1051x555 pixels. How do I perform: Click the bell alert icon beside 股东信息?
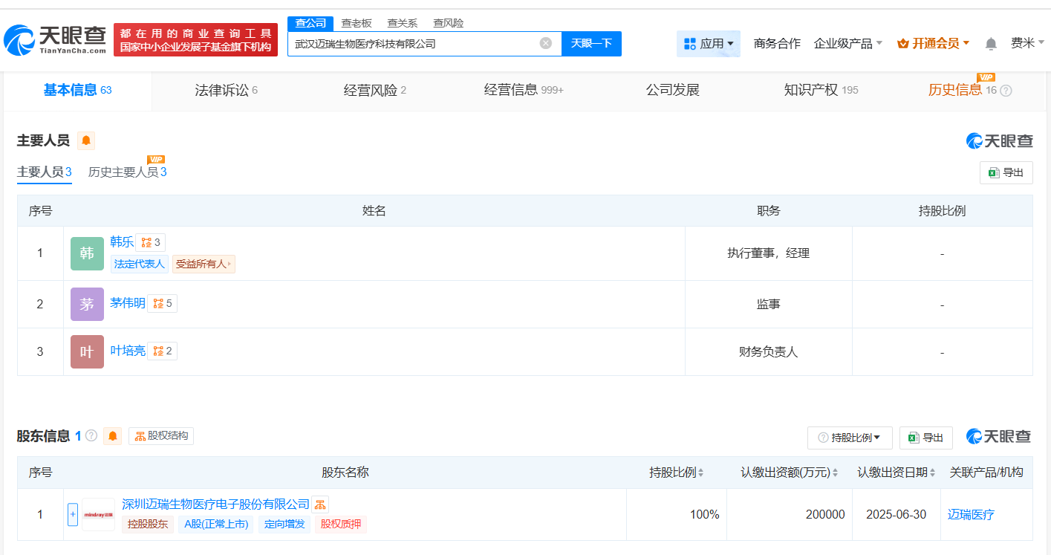113,436
